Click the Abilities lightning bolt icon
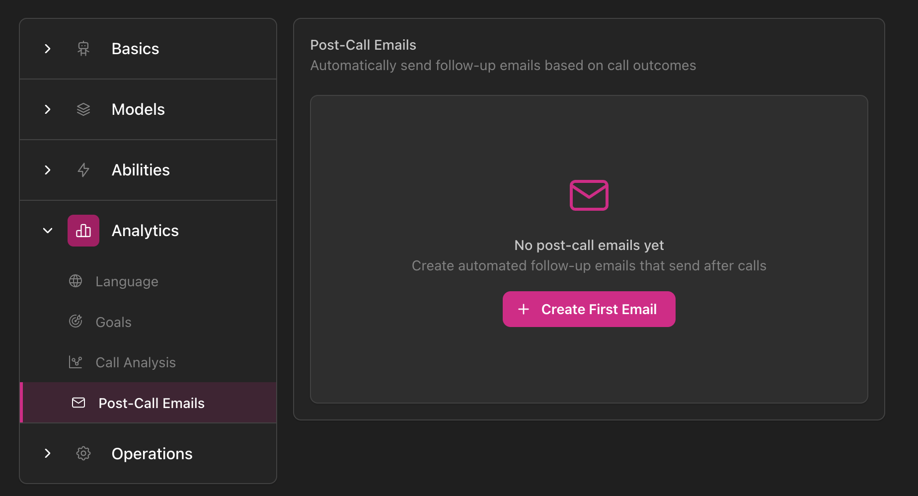This screenshot has width=918, height=496. [83, 170]
